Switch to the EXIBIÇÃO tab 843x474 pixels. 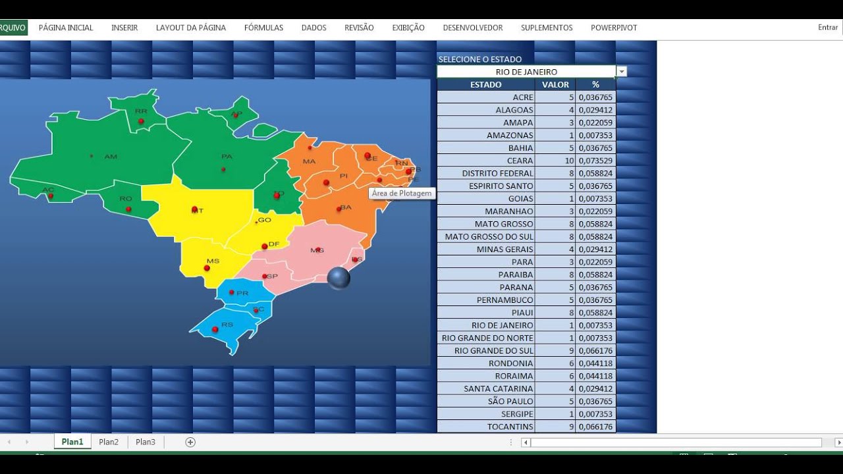tap(408, 28)
